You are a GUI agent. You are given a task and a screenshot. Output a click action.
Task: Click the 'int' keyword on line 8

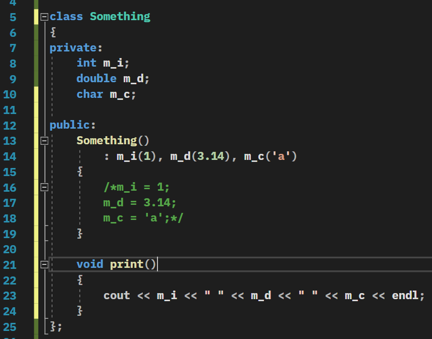(86, 63)
